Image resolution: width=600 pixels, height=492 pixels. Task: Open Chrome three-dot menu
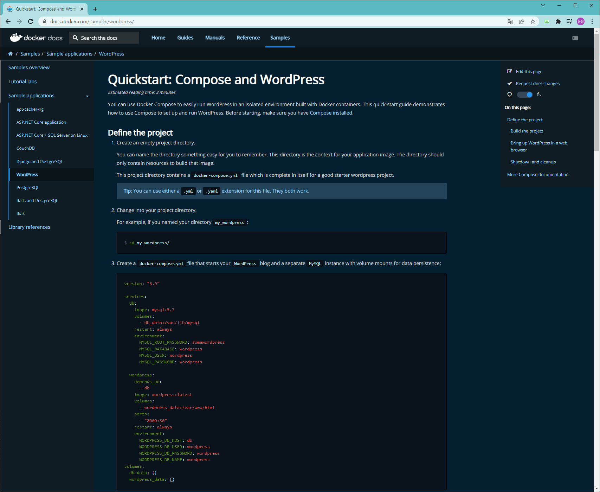pos(592,21)
